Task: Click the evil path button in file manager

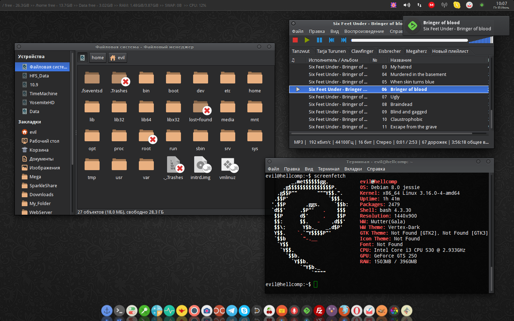Action: click(x=117, y=58)
